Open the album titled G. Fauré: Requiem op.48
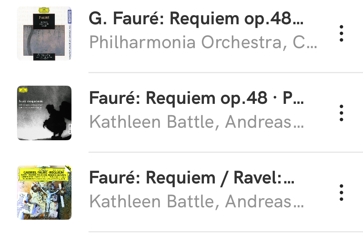 [196, 19]
